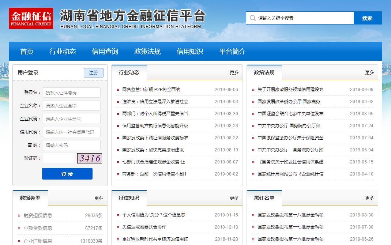
Task: Open 融资担保信息 data type link
Action: click(x=38, y=216)
